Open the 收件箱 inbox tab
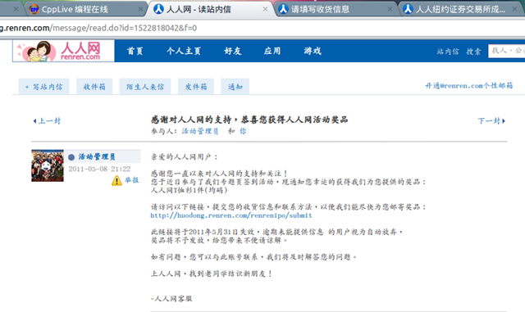The height and width of the screenshot is (312, 525). [94, 87]
